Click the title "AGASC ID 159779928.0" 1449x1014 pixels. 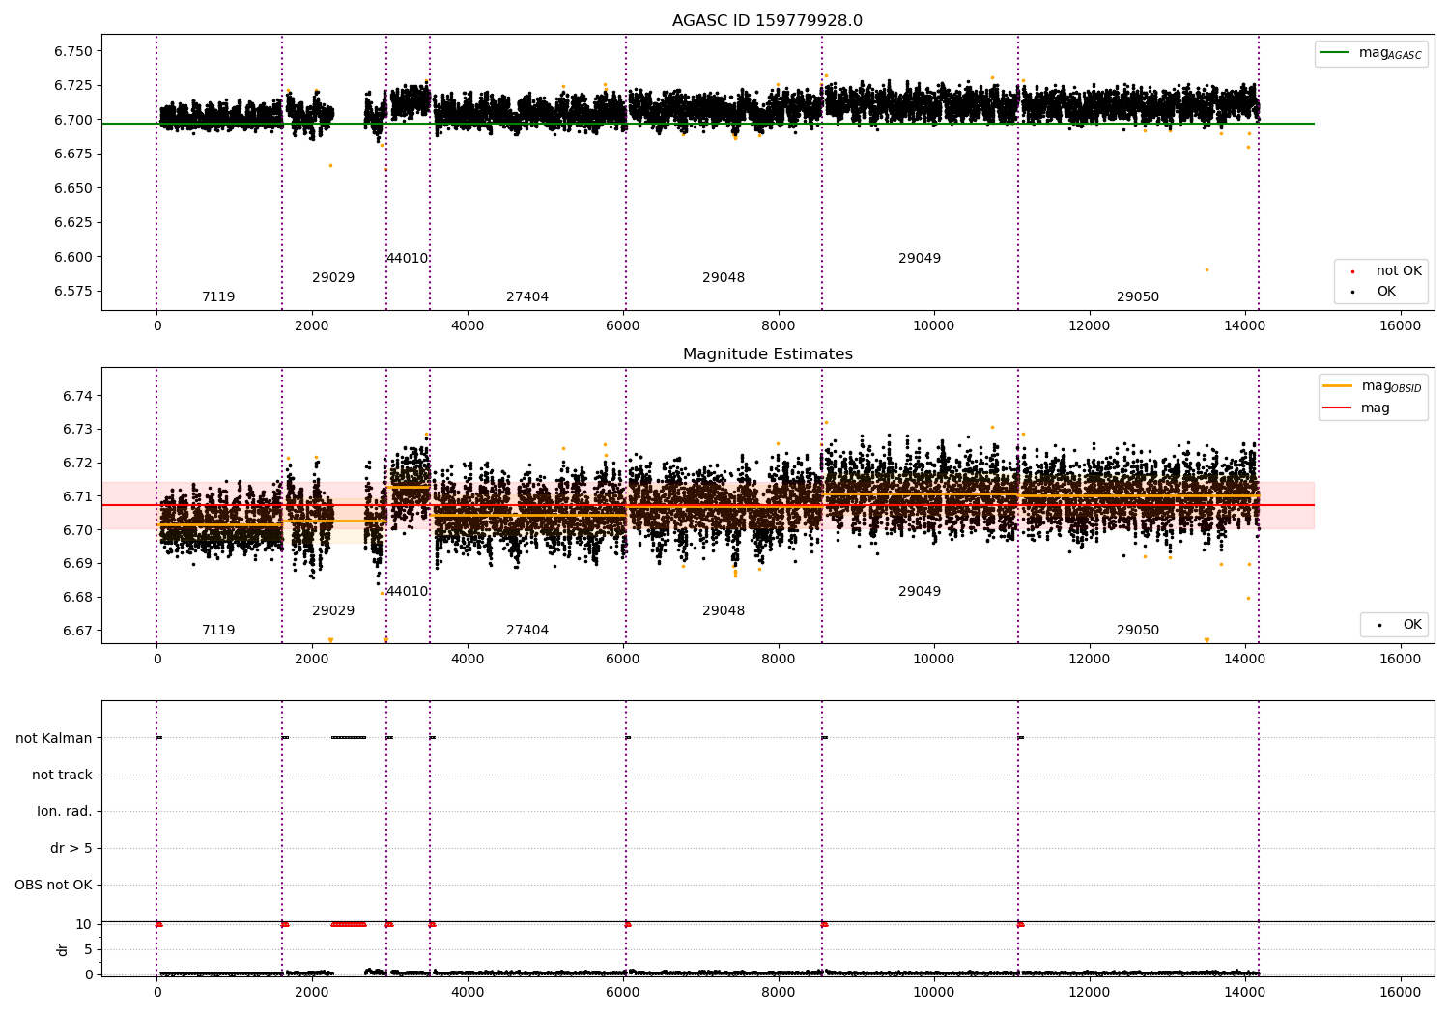tap(768, 21)
